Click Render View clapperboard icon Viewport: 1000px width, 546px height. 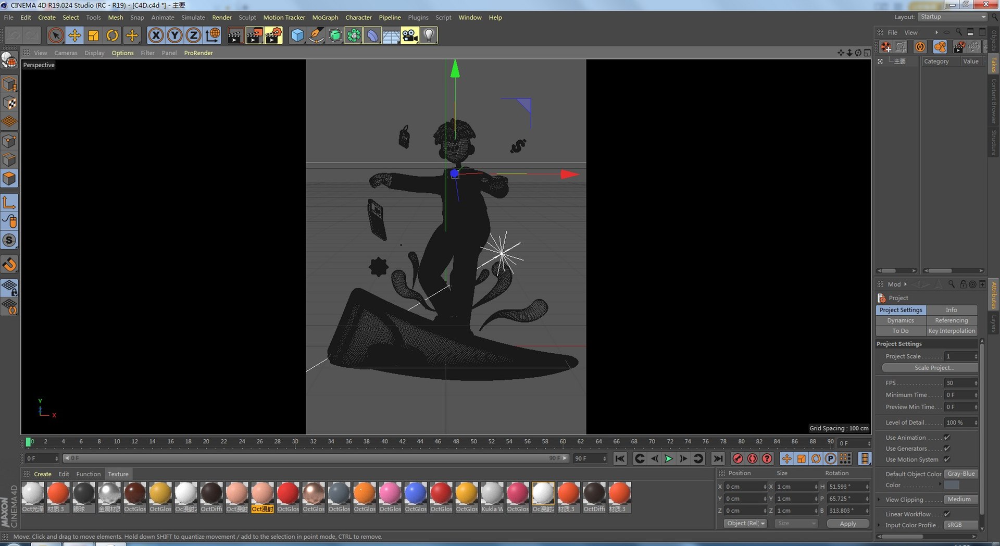(x=235, y=35)
